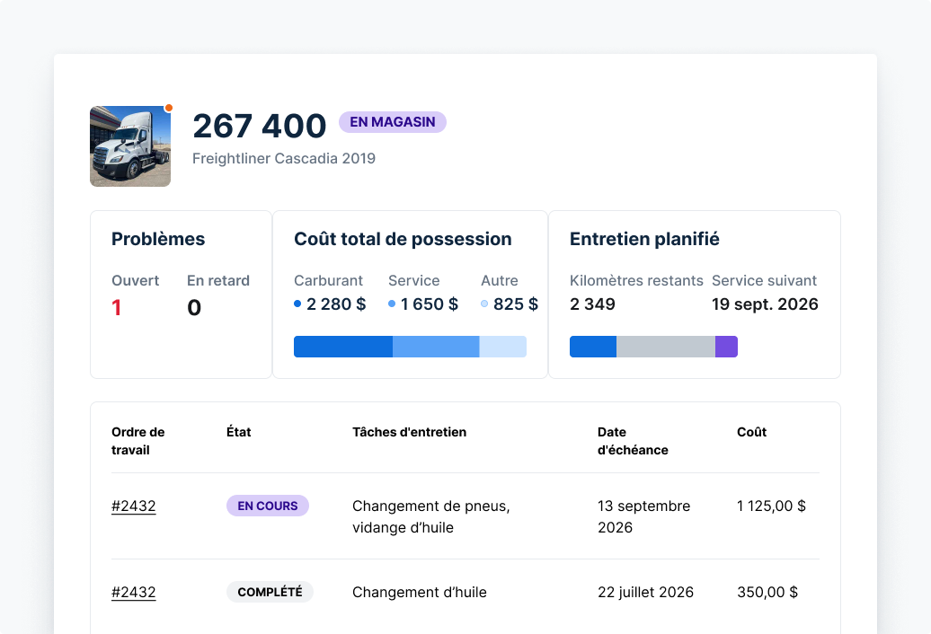Screen dimensions: 931x634
Task: Click the Carburant amount 2 280 $
Action: (336, 304)
